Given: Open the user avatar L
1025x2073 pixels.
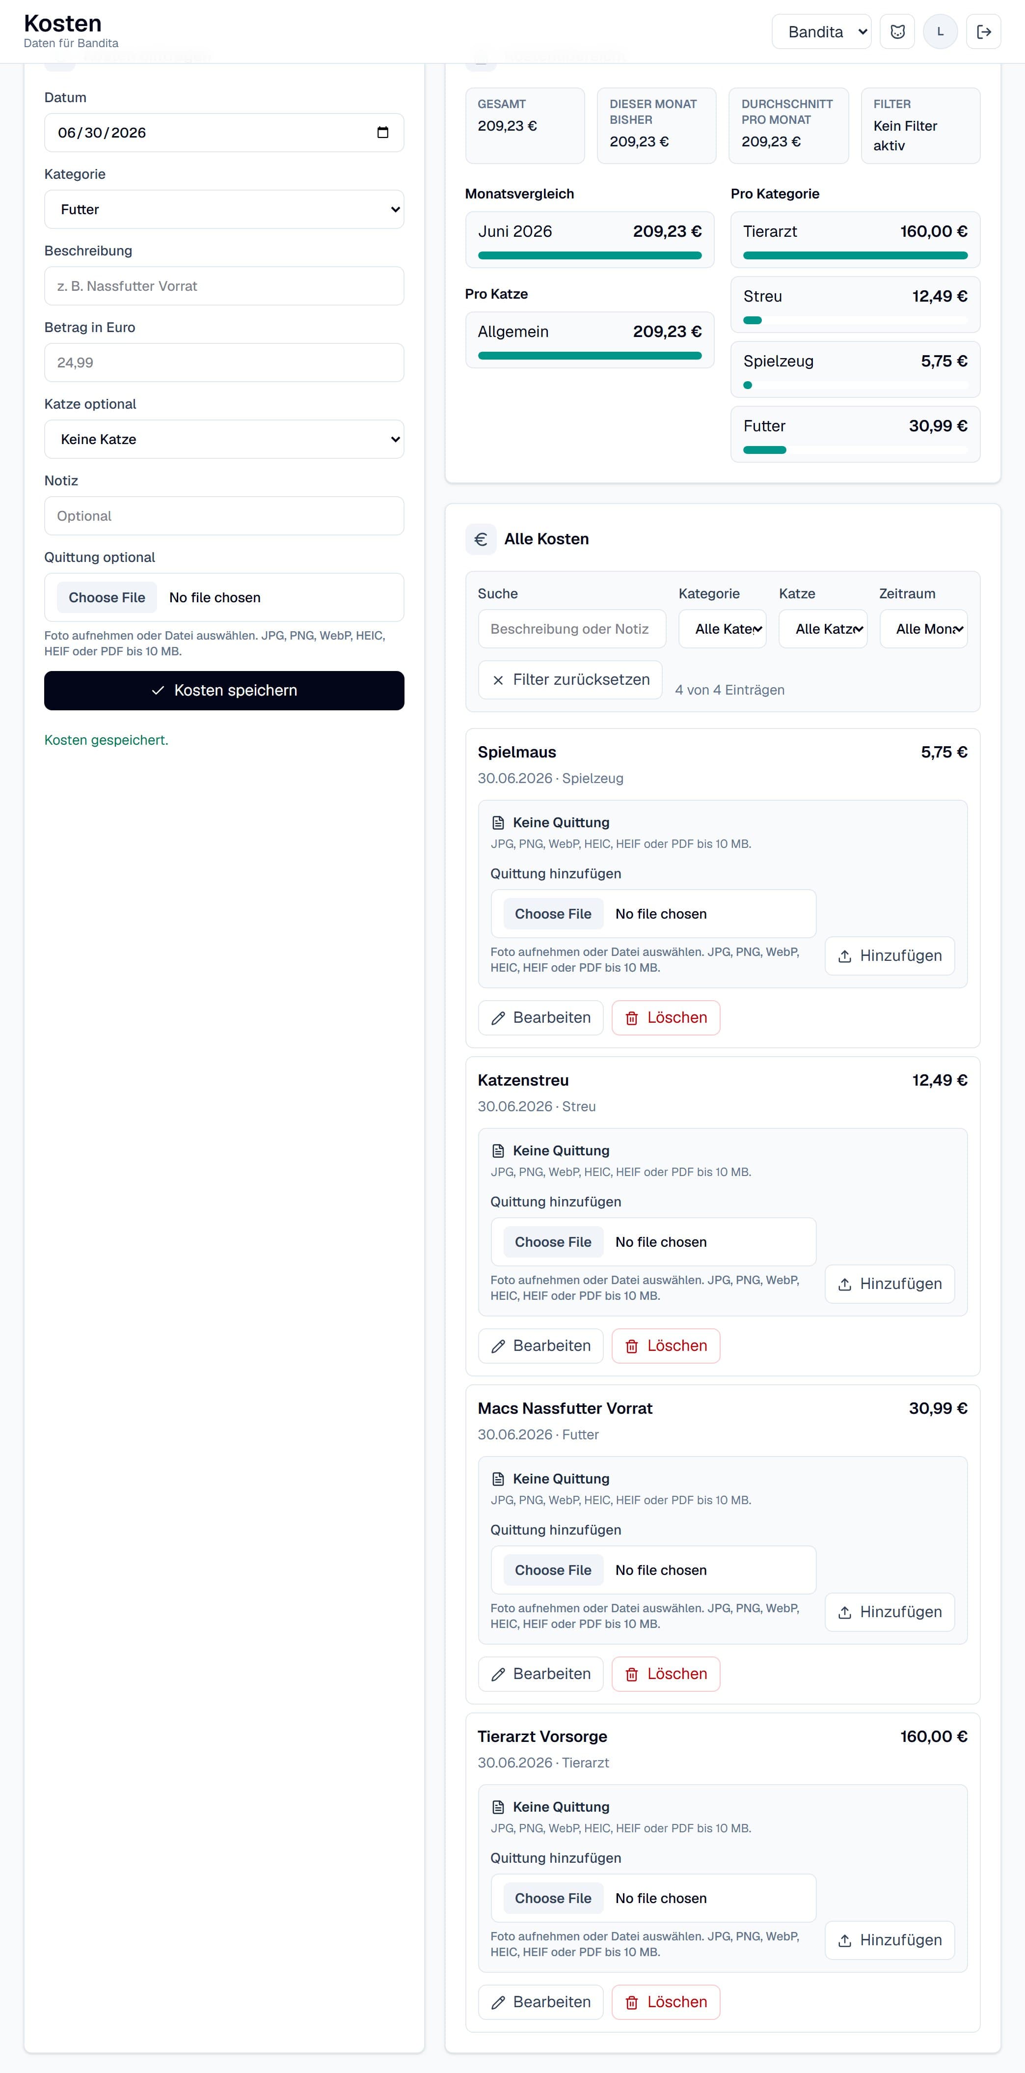Looking at the screenshot, I should (940, 31).
